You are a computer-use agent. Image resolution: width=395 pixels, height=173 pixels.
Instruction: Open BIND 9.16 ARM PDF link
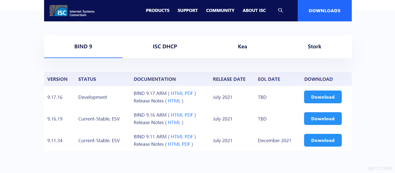[x=189, y=115]
